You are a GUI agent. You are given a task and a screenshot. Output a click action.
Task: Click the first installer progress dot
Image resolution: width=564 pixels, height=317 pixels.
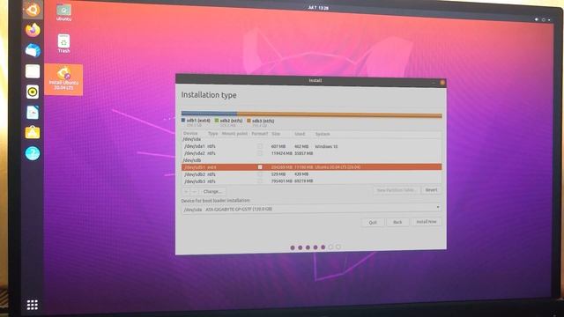coord(293,247)
